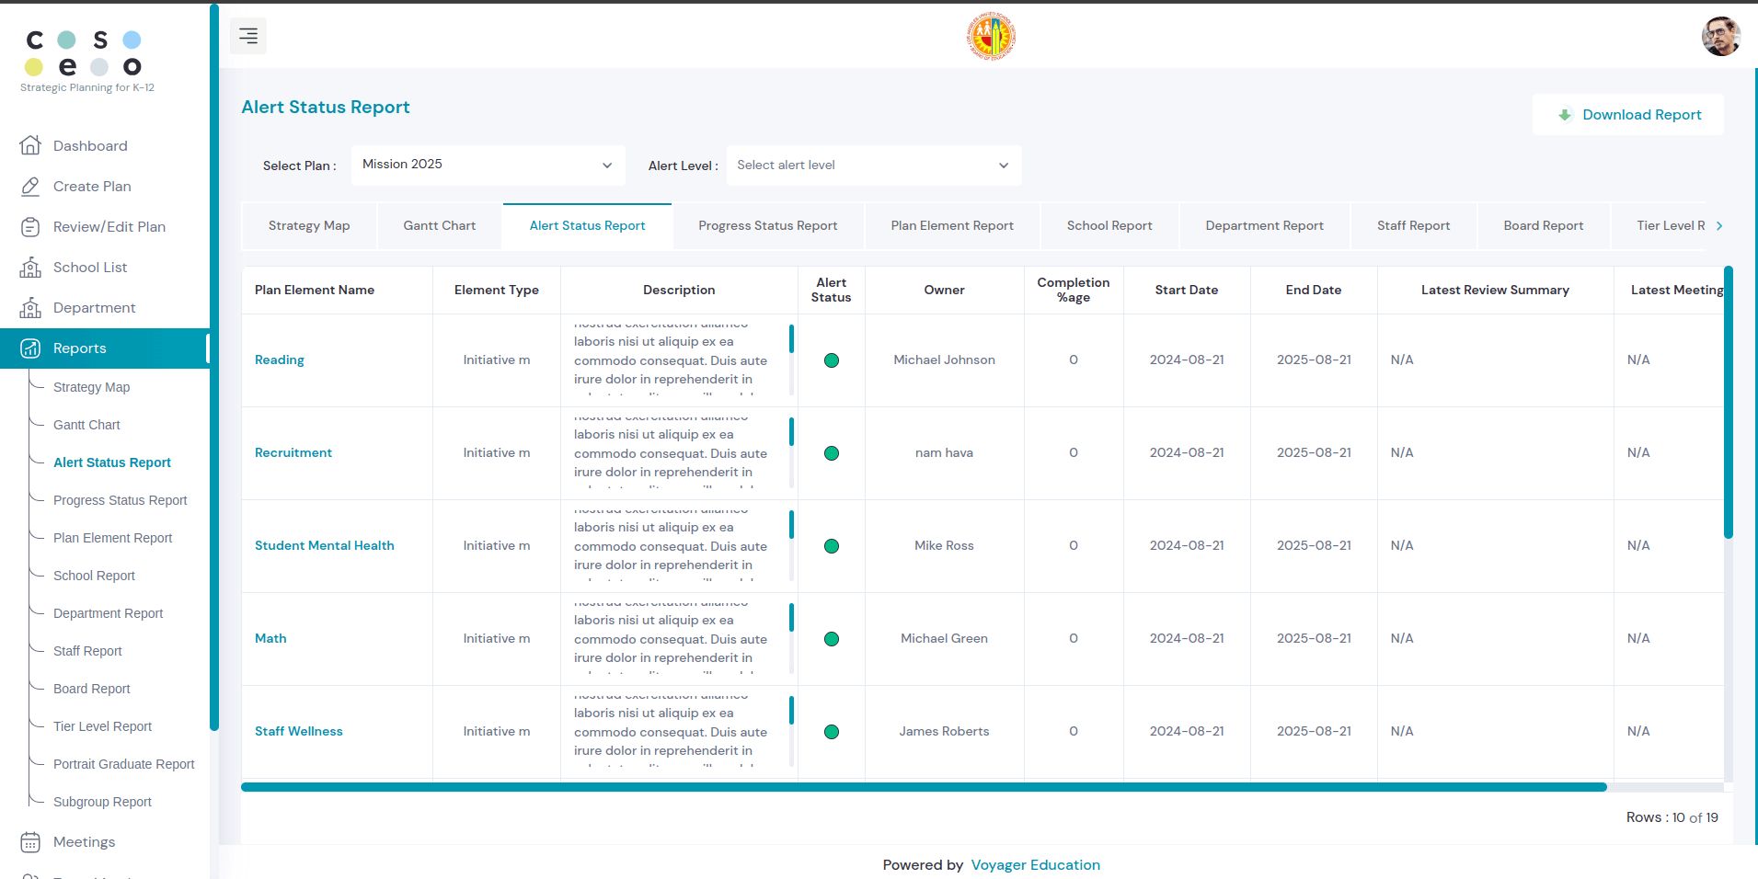Viewport: 1758px width, 879px height.
Task: Click the Review/Edit Plan clipboard icon
Action: [30, 227]
